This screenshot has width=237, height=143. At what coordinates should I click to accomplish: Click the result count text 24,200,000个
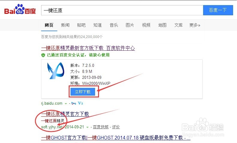(x=91, y=37)
